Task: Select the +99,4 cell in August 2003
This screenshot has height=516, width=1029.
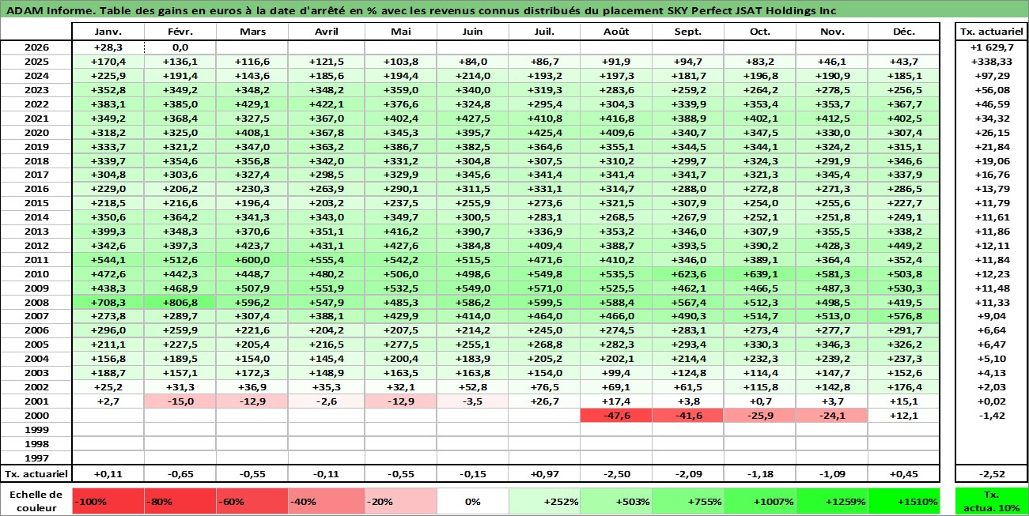Action: (615, 373)
